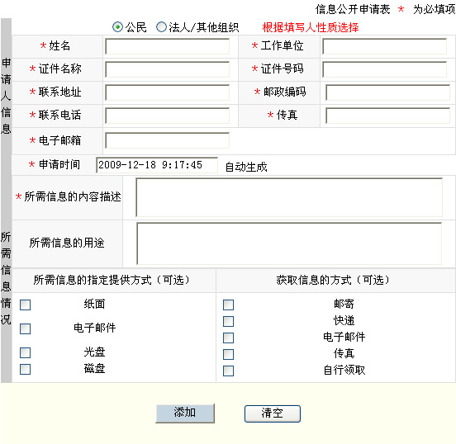Click the 为必填项 note
Image resolution: width=456 pixels, height=444 pixels.
pos(435,9)
